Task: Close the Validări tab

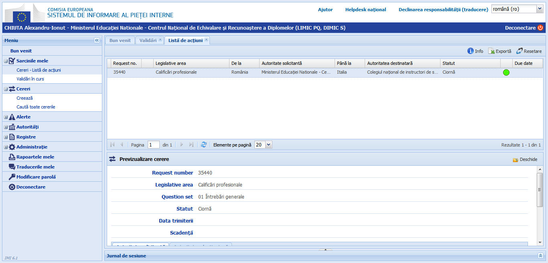Action: tap(160, 40)
